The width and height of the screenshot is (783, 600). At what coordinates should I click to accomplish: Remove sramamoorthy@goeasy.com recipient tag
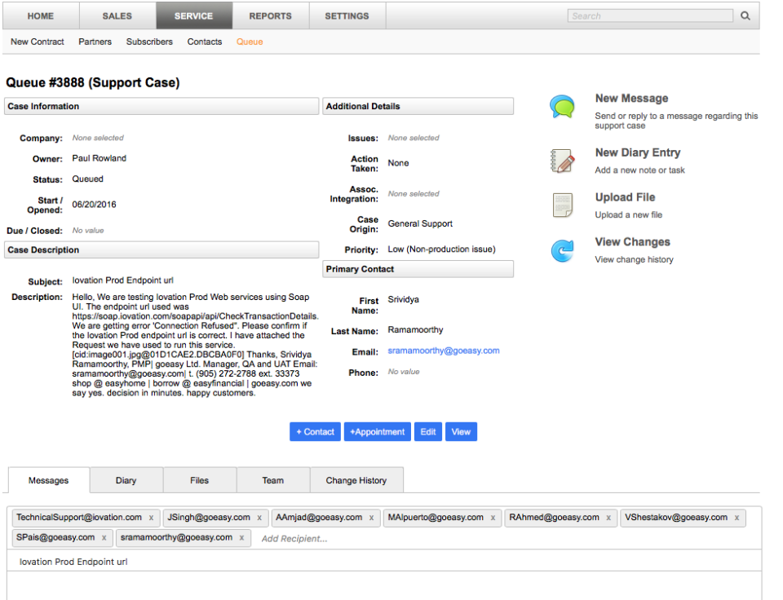tap(241, 538)
